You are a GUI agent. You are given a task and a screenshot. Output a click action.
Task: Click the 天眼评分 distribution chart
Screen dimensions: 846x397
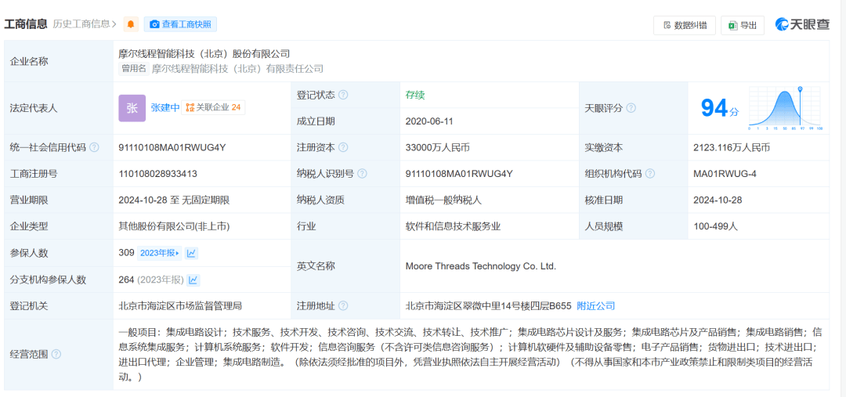785,108
